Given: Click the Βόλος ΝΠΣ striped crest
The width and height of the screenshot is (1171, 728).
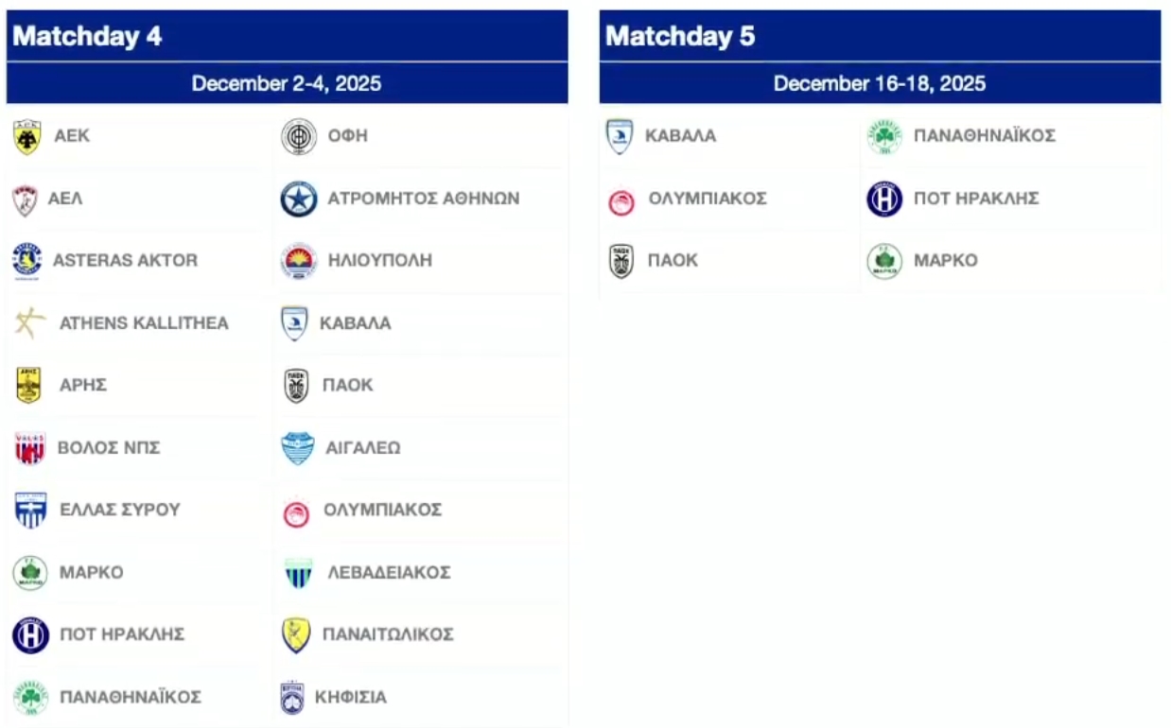Looking at the screenshot, I should (29, 447).
